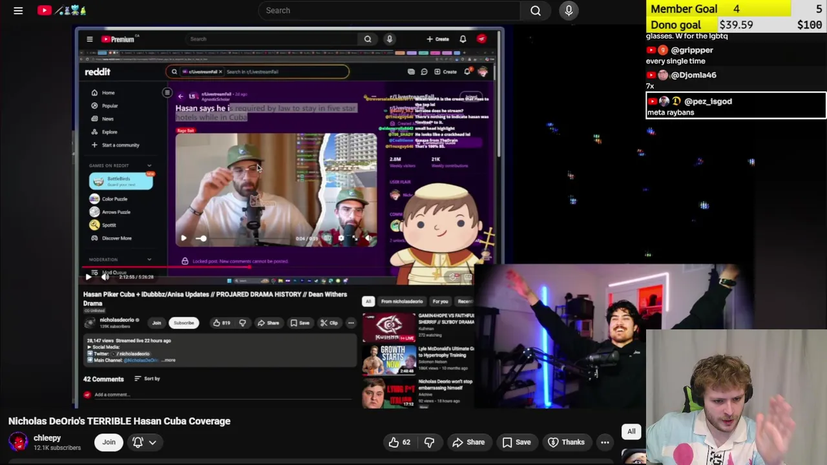
Task: Open the inner account avatar at top right
Action: (481, 39)
